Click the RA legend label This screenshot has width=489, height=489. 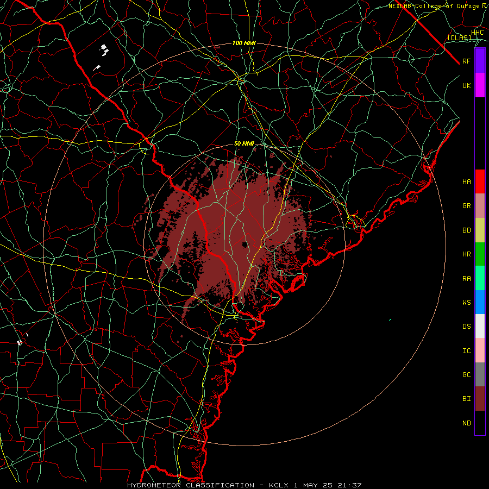tap(467, 279)
